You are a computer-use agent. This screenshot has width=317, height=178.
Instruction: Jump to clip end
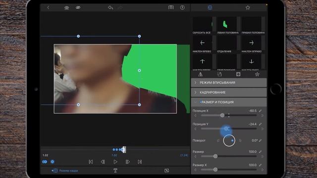coord(140,162)
